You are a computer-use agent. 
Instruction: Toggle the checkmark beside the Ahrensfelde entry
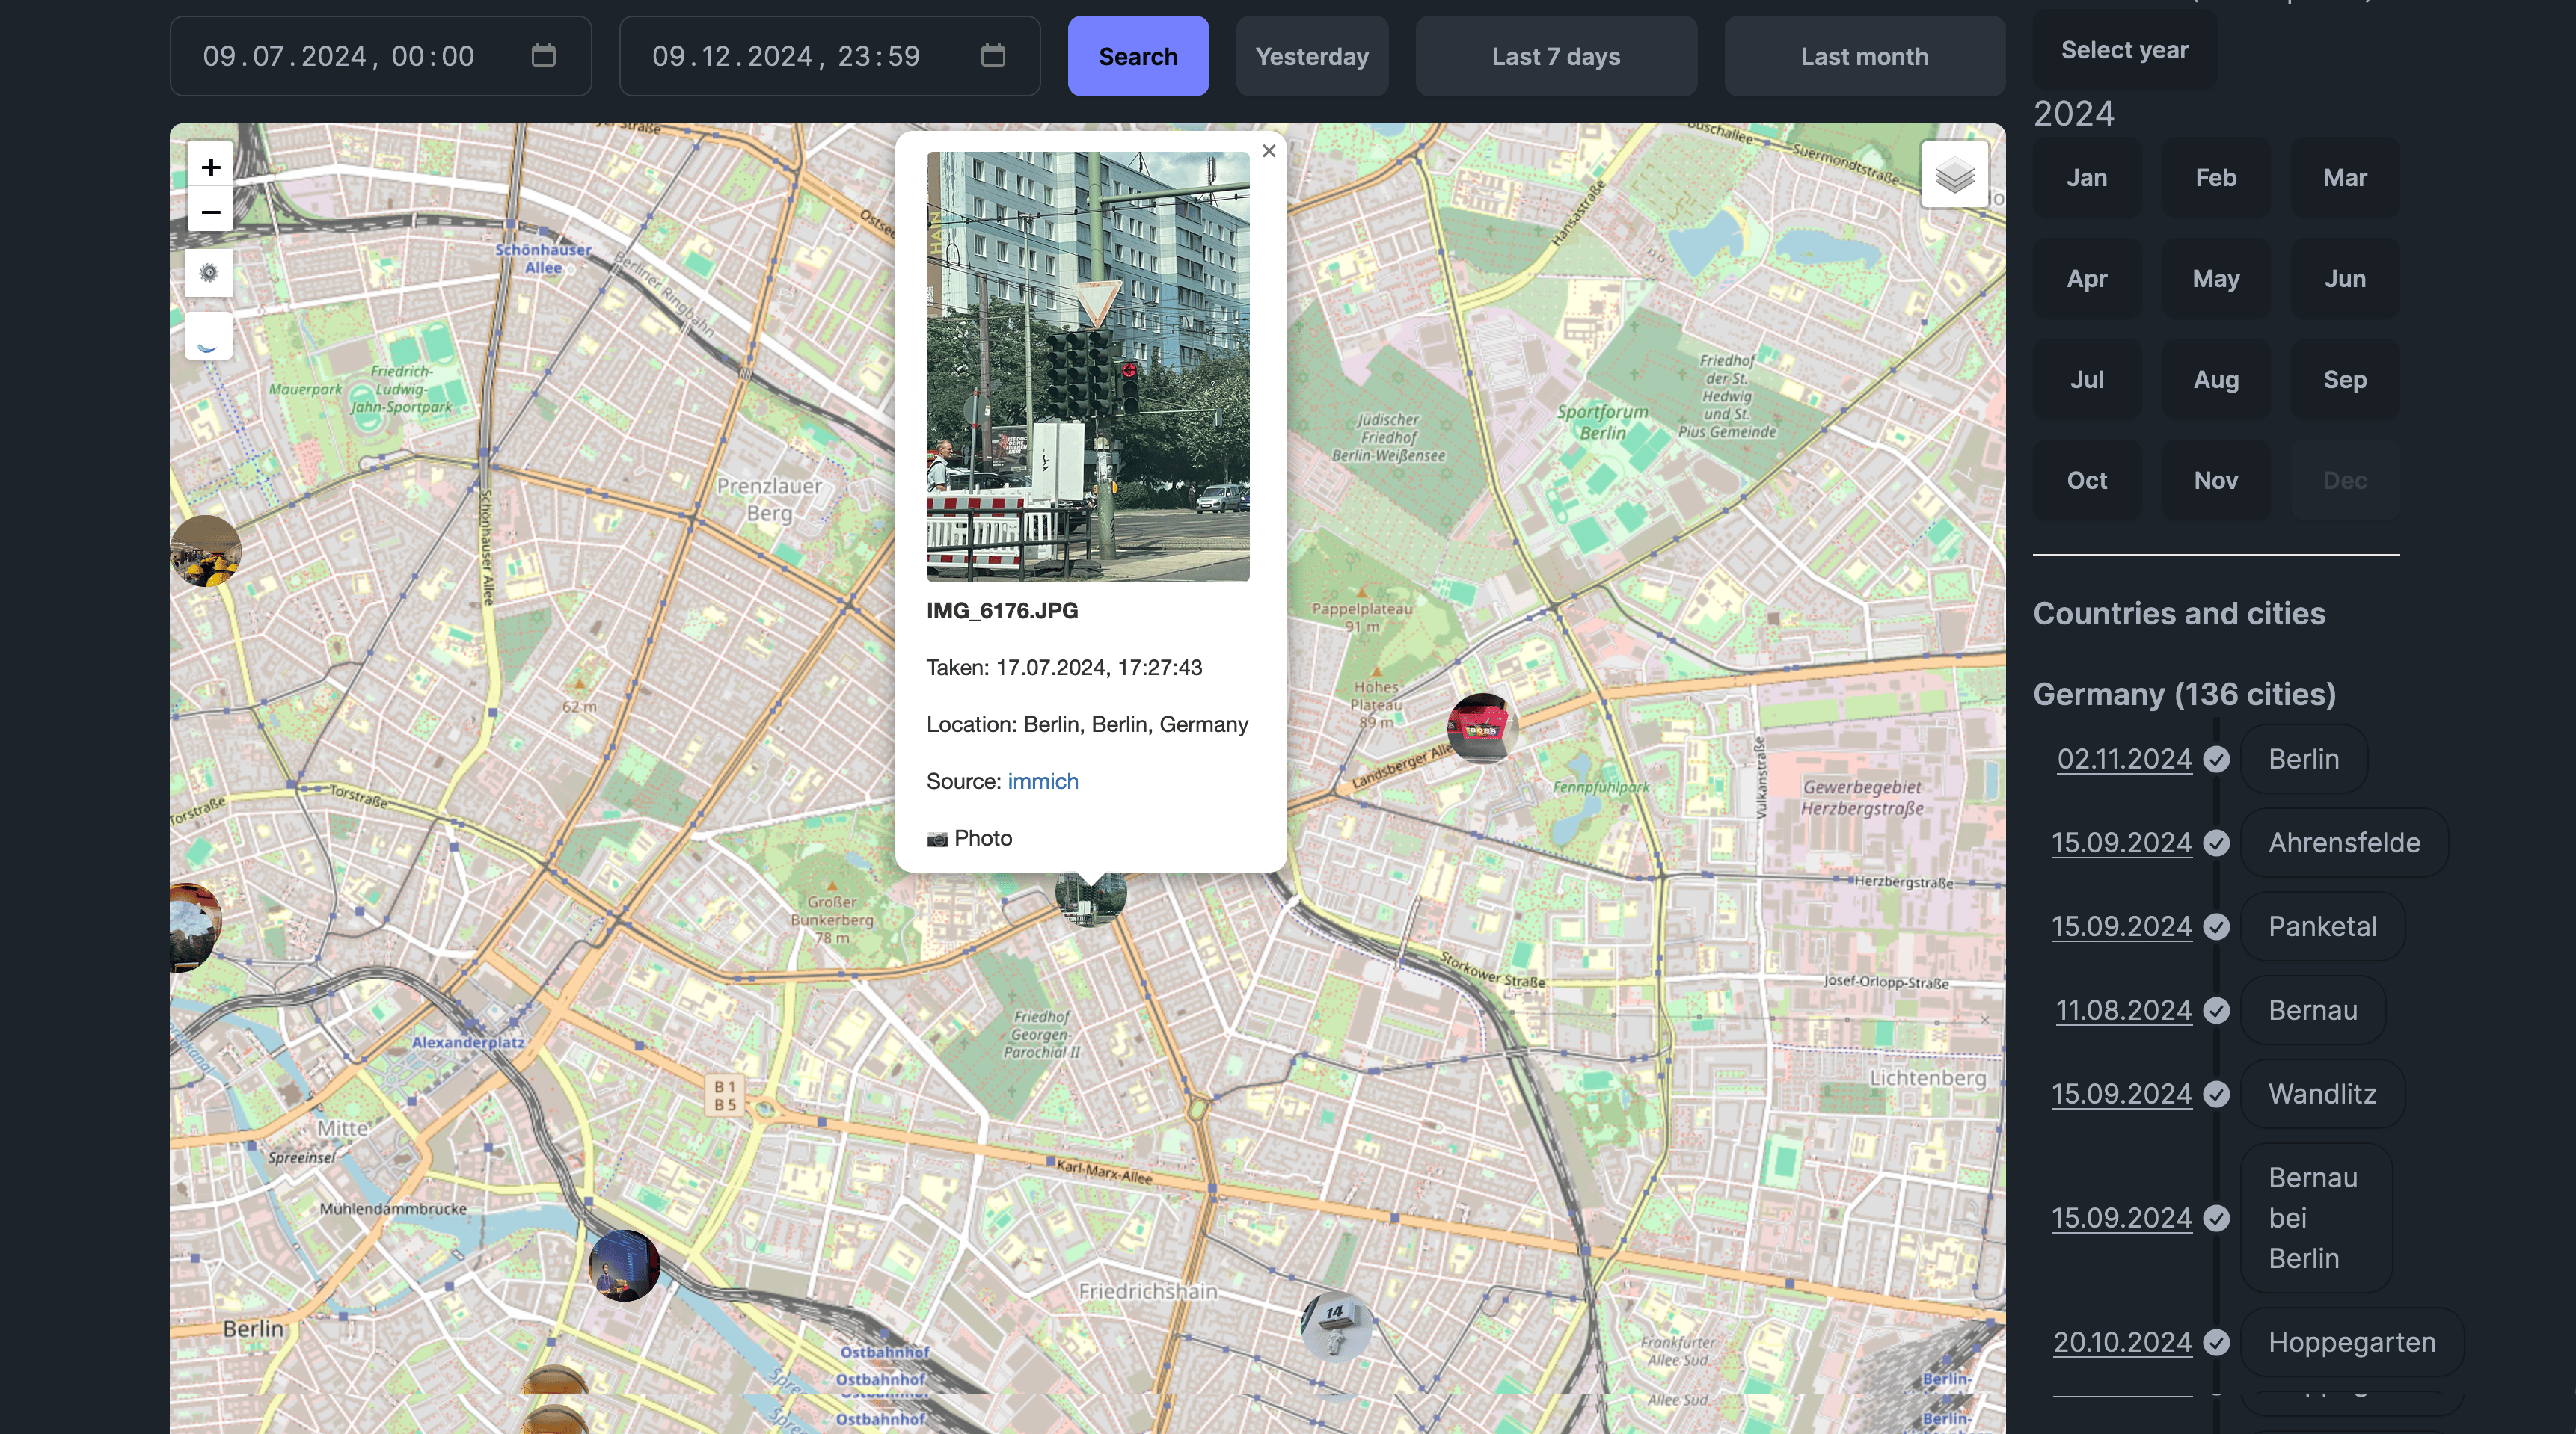pyautogui.click(x=2217, y=843)
